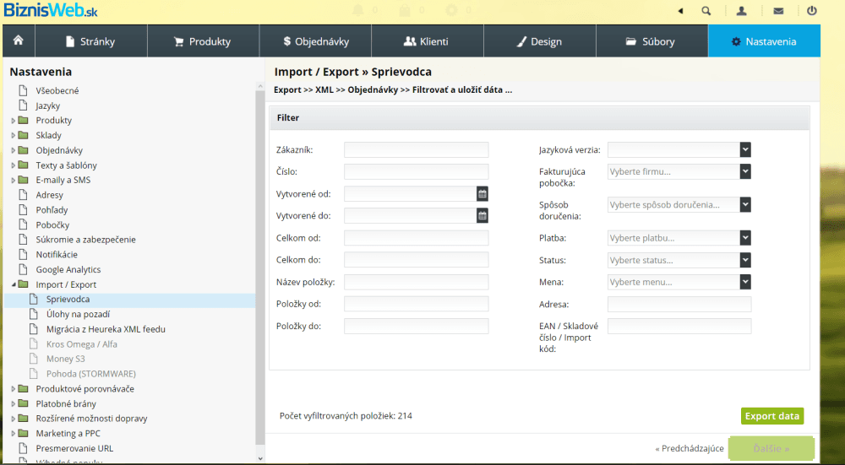This screenshot has width=845, height=465.
Task: Expand the E-maily a SMS folder
Action: pos(14,181)
